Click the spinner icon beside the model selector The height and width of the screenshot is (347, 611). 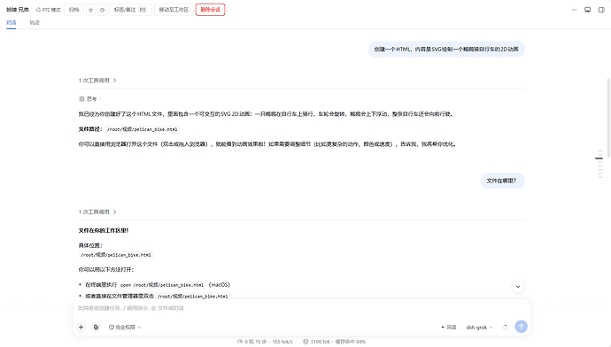point(505,328)
